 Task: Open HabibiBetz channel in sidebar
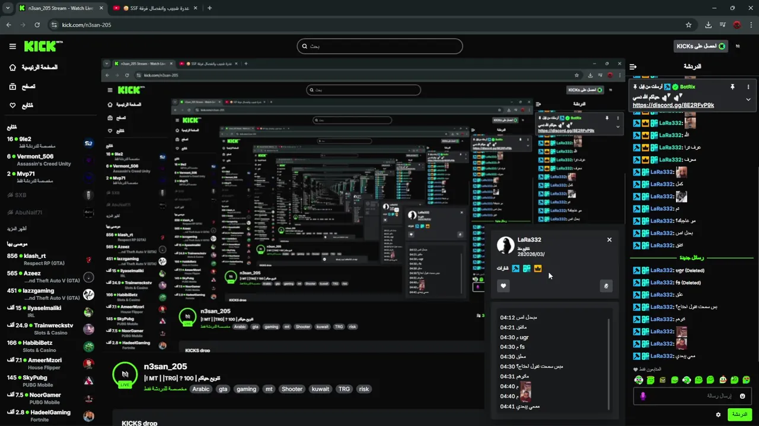point(50,346)
